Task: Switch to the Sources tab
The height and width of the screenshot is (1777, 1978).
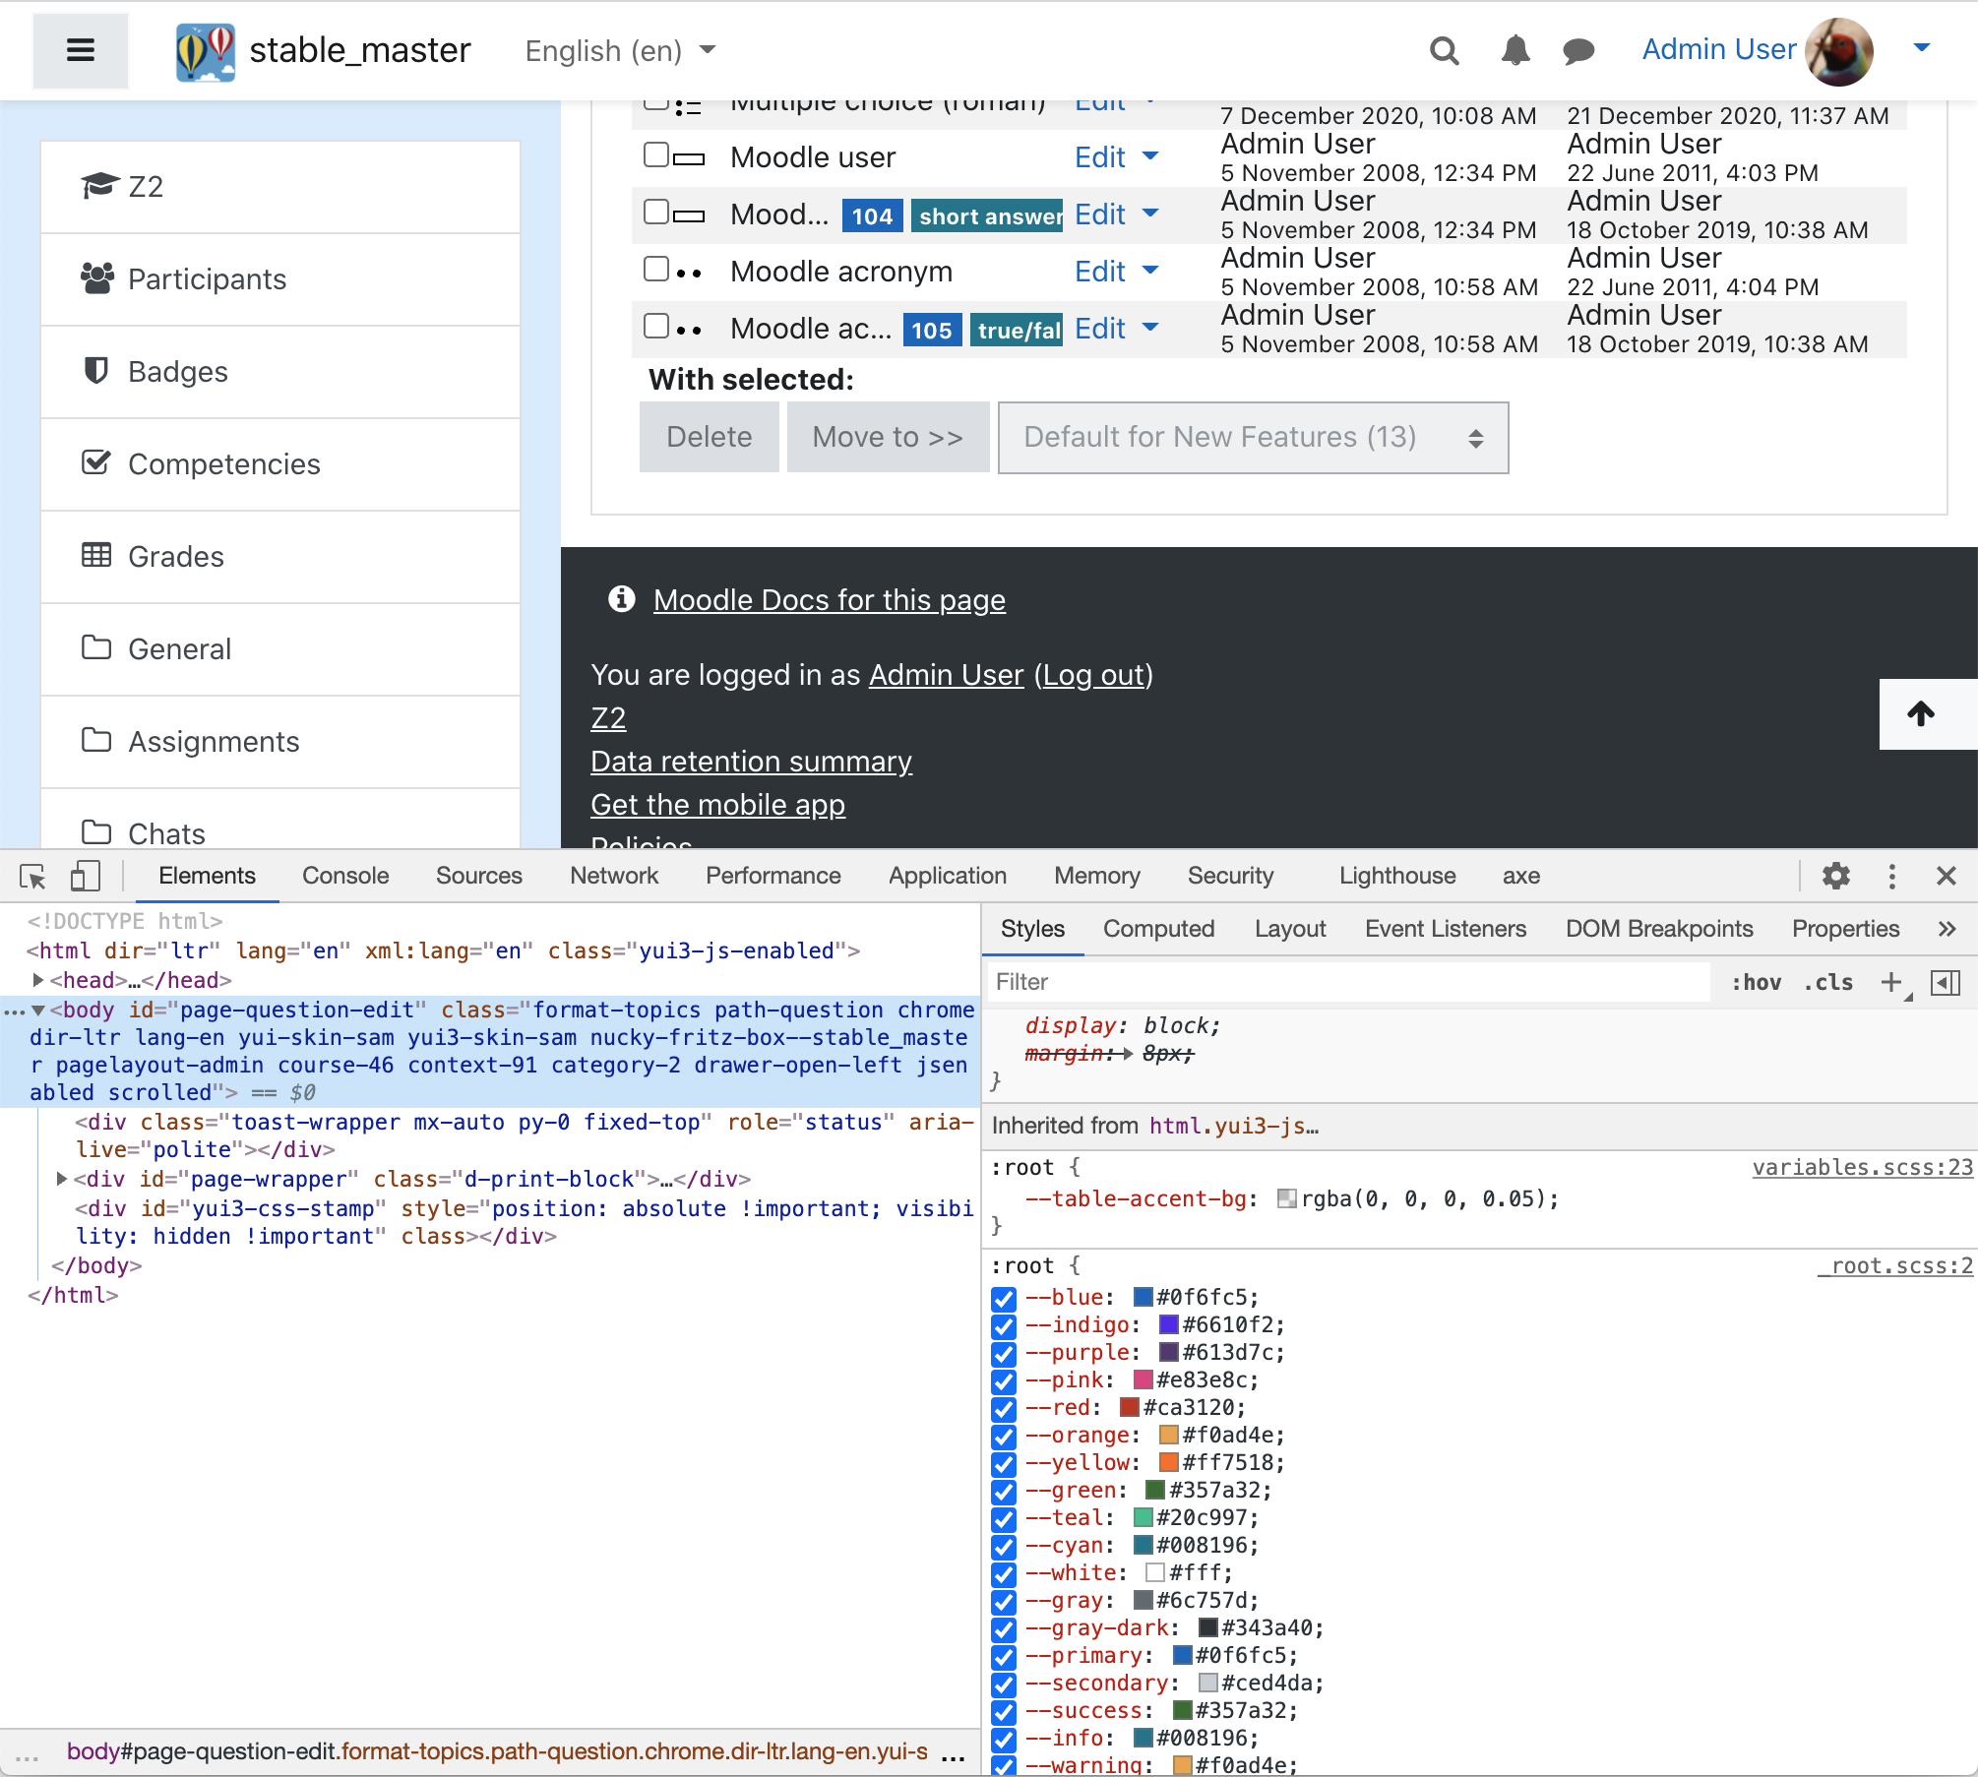Action: click(479, 876)
